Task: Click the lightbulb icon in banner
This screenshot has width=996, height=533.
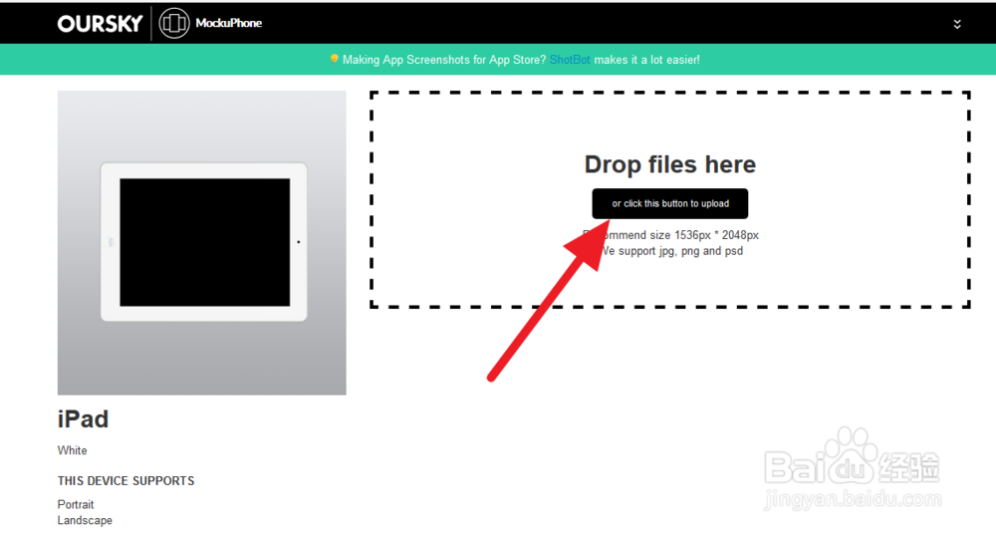Action: [x=334, y=59]
